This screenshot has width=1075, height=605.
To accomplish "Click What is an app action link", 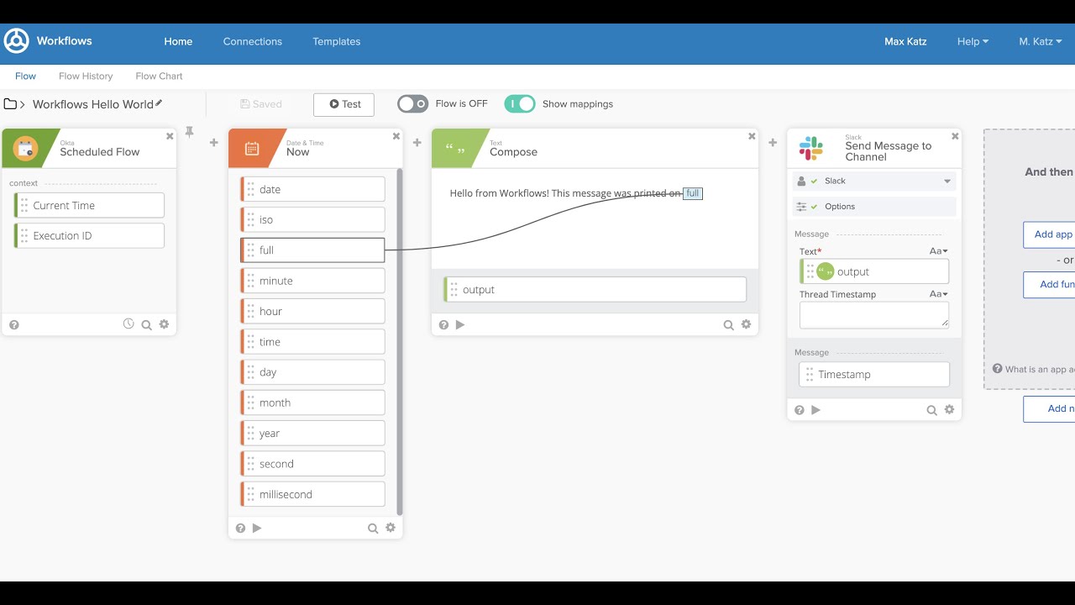I will [x=1034, y=369].
